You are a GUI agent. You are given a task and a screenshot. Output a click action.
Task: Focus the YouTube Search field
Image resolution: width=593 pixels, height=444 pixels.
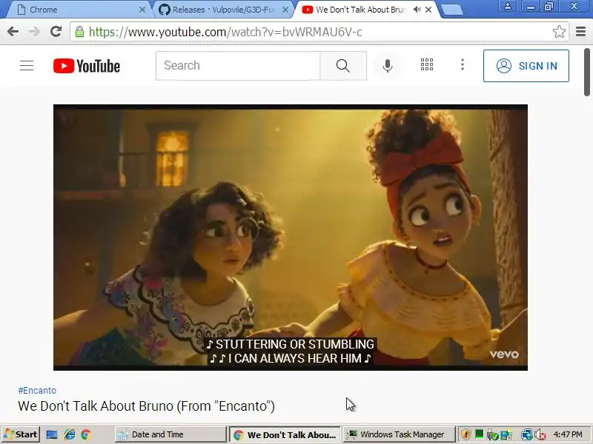(x=238, y=66)
